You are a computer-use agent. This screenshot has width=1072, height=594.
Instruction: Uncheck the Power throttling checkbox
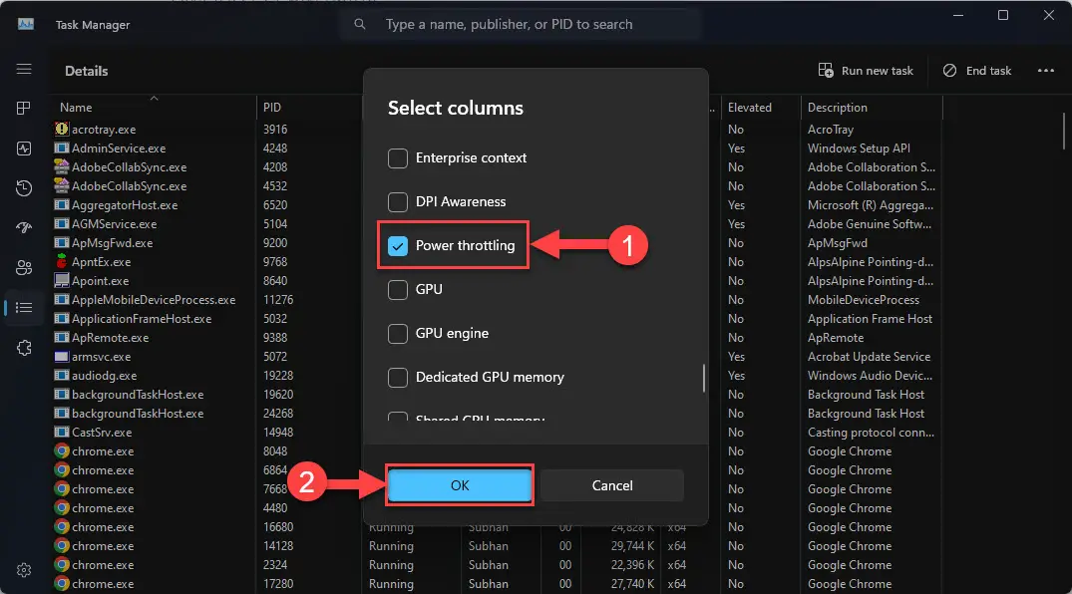[x=398, y=245]
